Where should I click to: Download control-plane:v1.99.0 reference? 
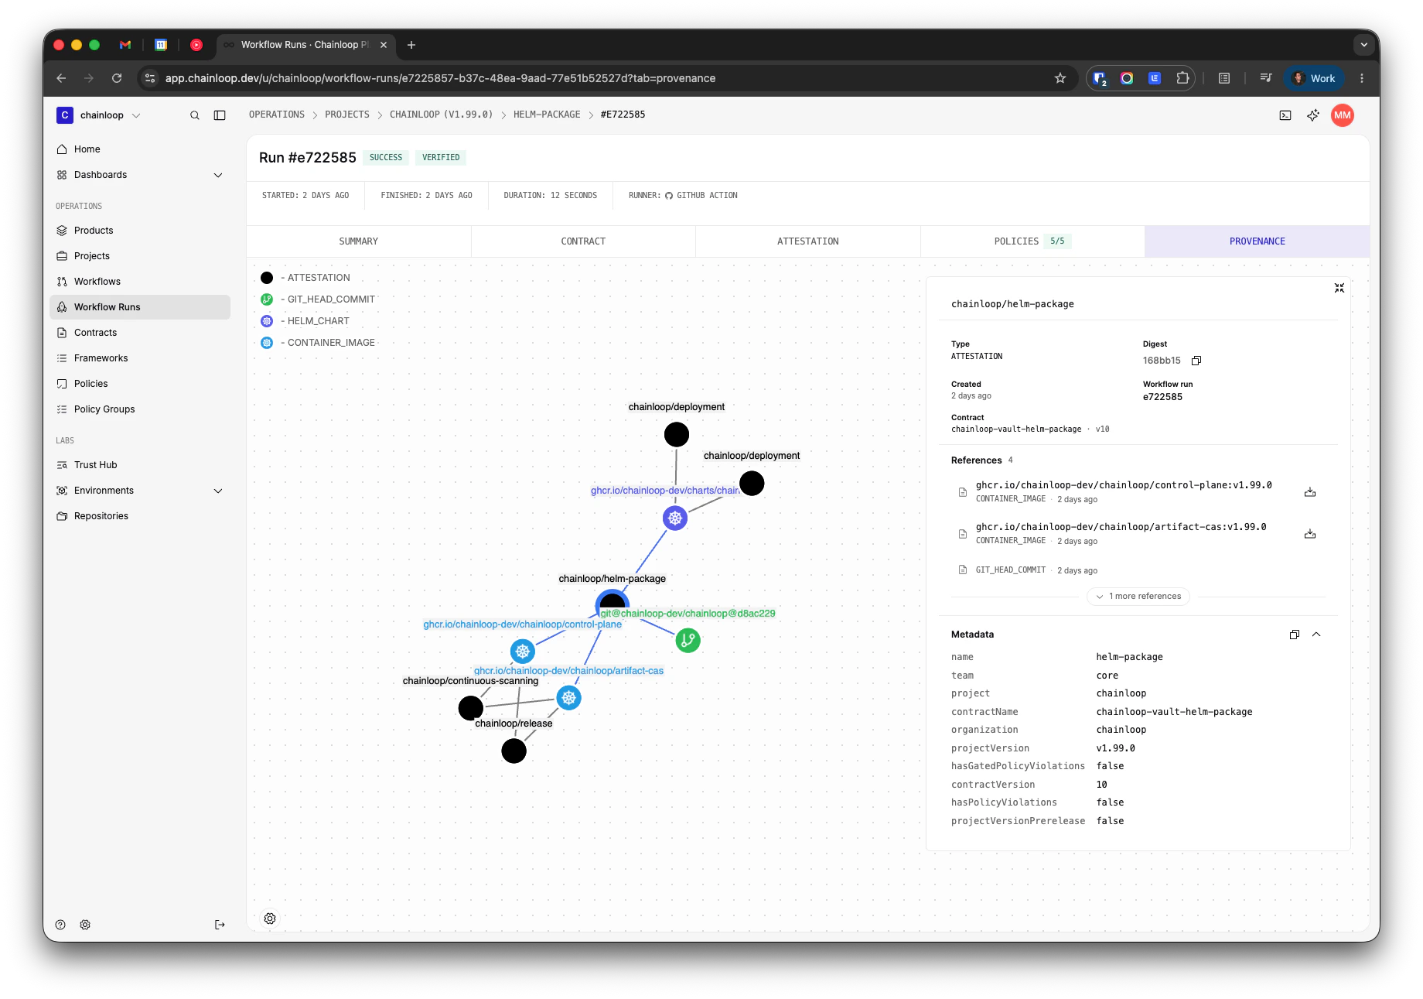pyautogui.click(x=1310, y=492)
